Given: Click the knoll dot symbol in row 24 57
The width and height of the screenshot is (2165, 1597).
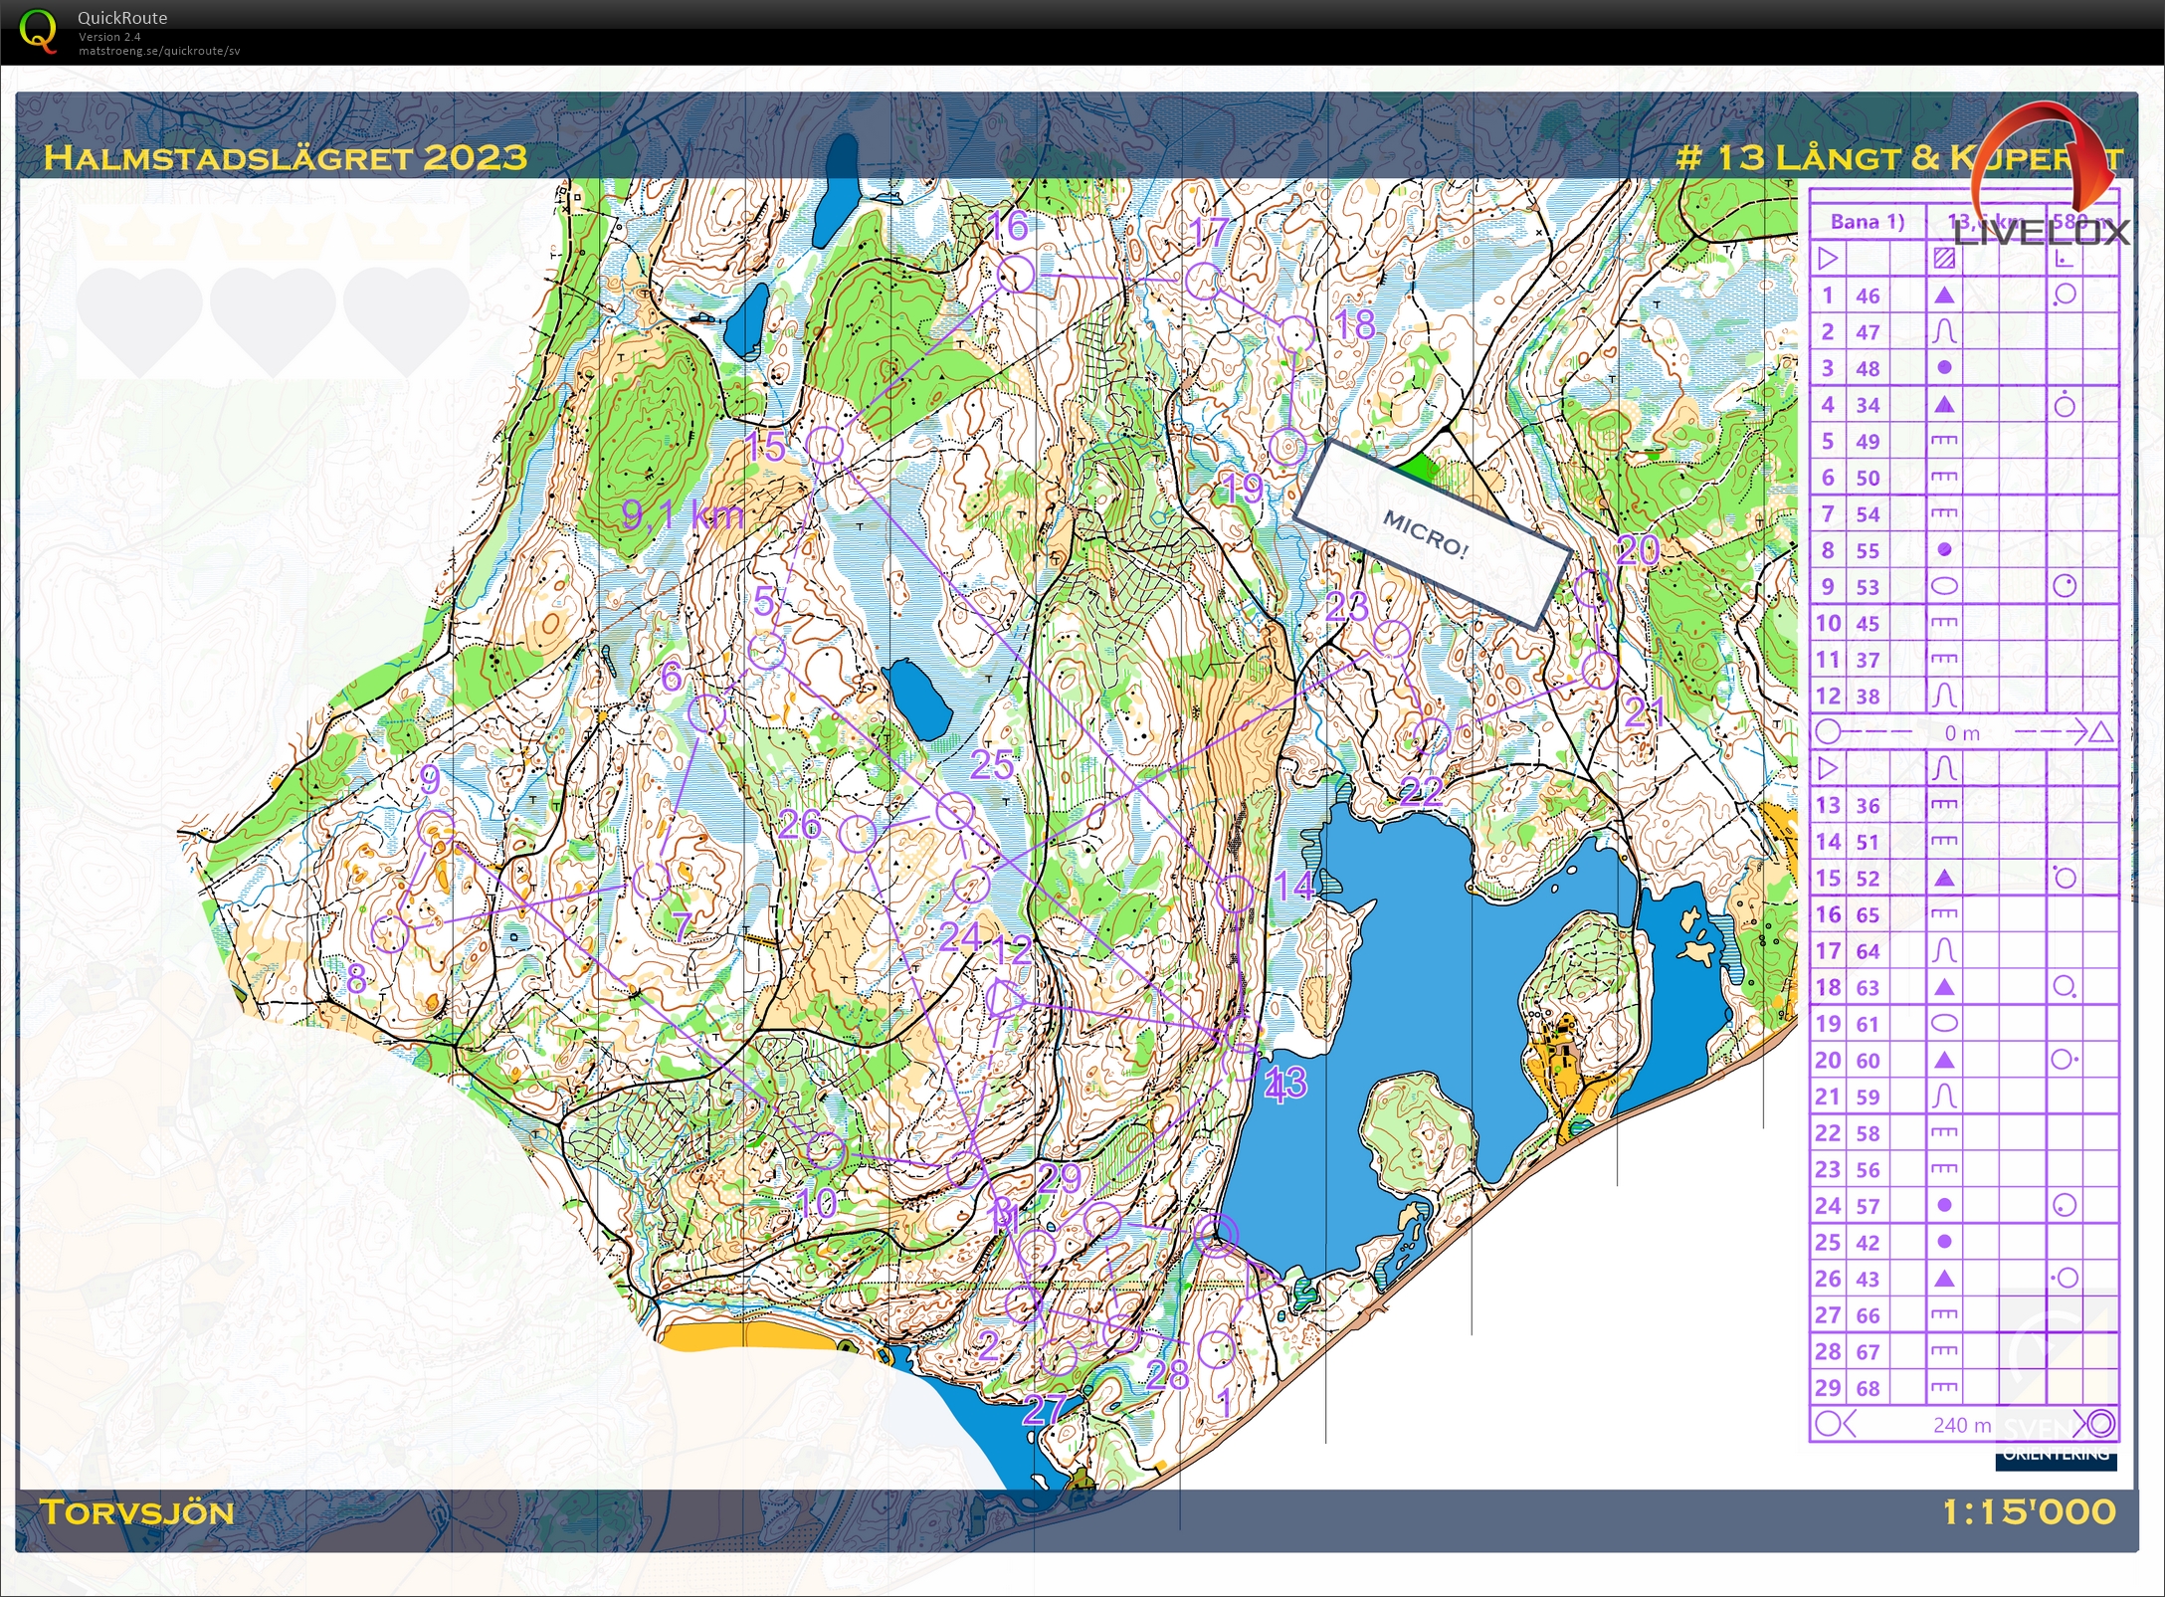Looking at the screenshot, I should 1943,1205.
